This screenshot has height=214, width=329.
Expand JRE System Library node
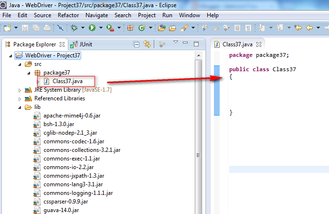click(x=20, y=90)
